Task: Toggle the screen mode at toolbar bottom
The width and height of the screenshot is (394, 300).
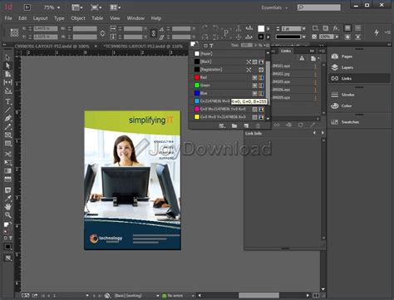Action: pos(7,258)
